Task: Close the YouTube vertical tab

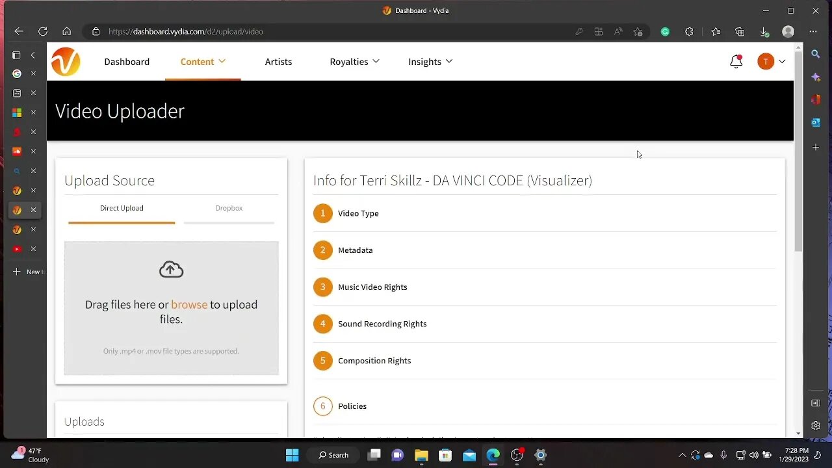Action: 33,249
